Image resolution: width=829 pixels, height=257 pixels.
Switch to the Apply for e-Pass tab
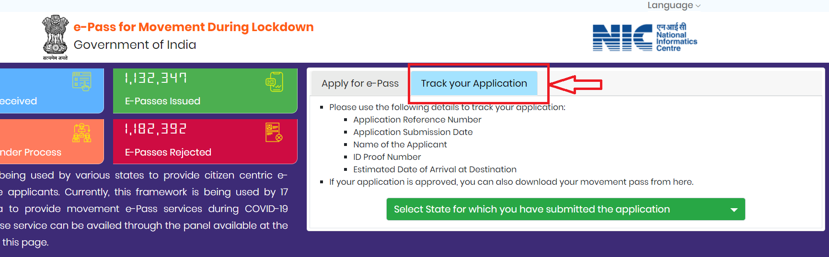pos(360,83)
